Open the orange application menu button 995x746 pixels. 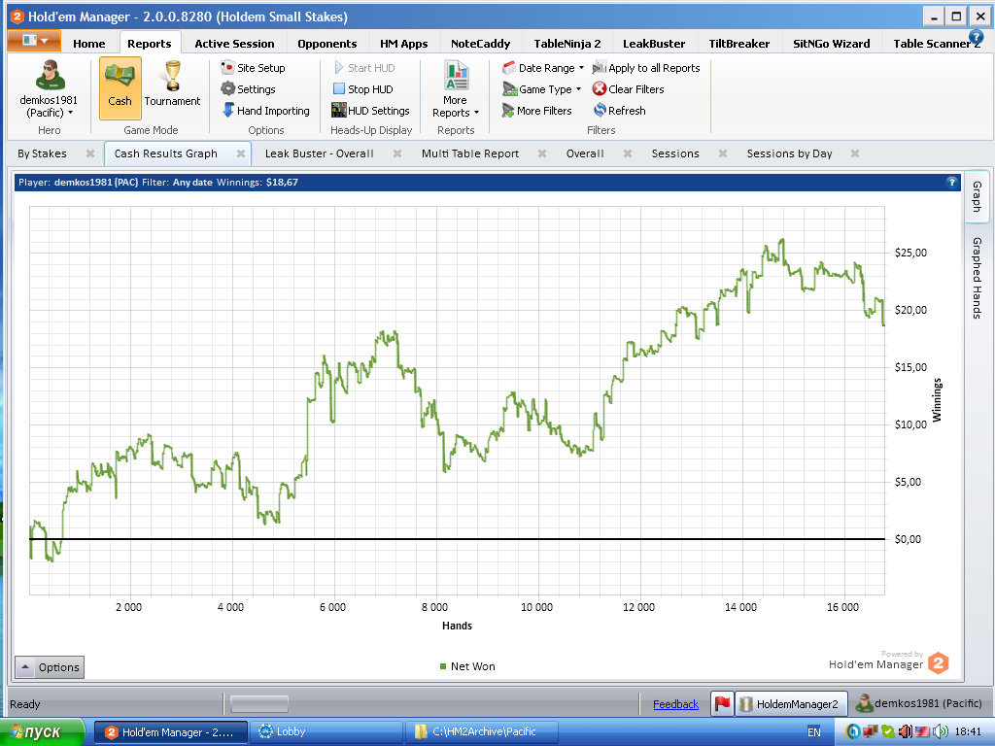coord(34,41)
